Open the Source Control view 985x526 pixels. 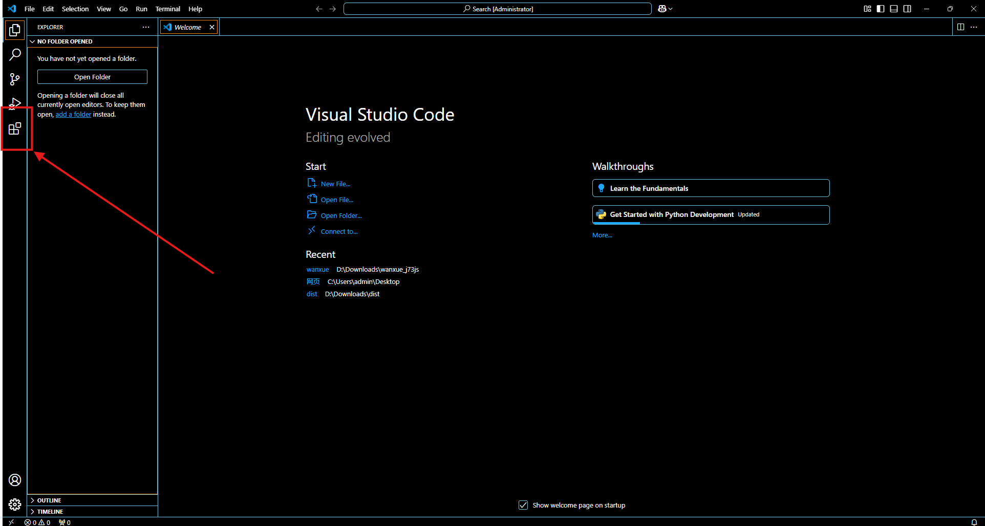pos(15,79)
